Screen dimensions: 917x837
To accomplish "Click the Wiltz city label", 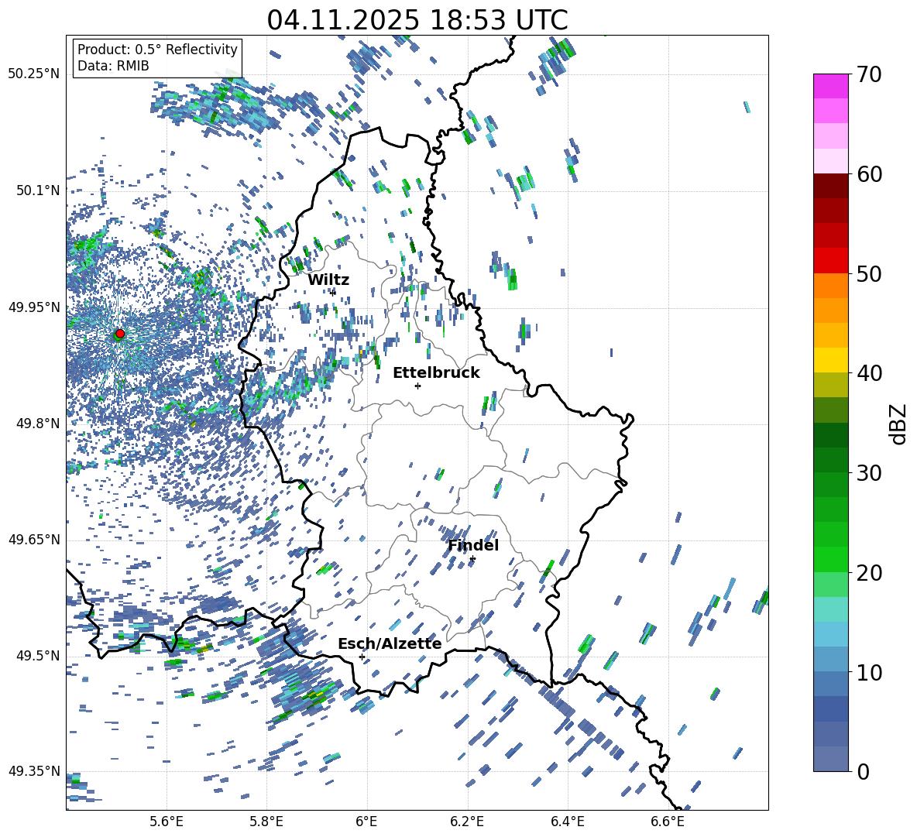I will click(328, 280).
